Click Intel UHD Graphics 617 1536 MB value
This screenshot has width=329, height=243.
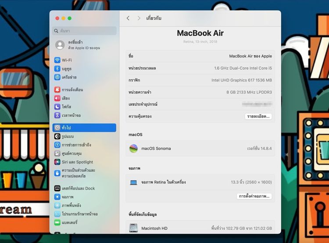point(242,80)
